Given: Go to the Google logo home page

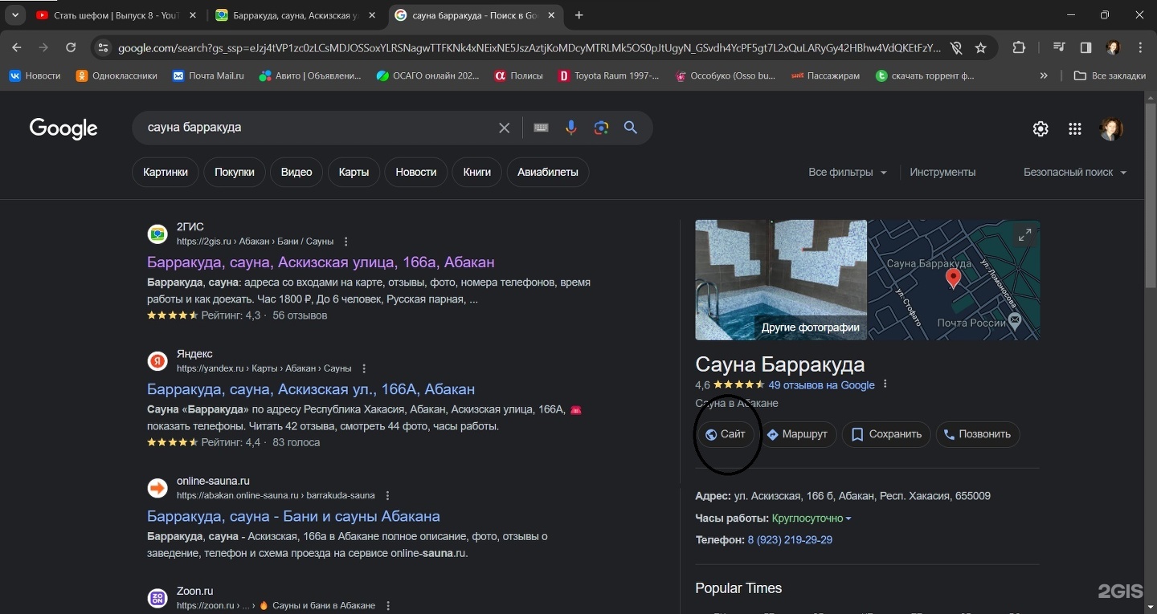Looking at the screenshot, I should pyautogui.click(x=63, y=128).
